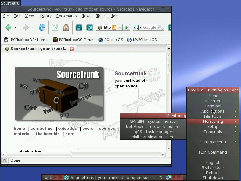Open the History menu

point(45,16)
